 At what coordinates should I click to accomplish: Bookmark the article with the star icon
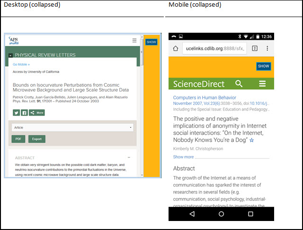251,140
